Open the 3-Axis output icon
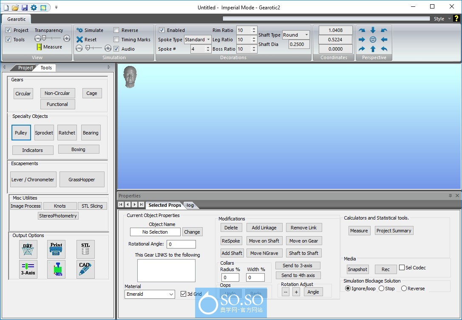Image resolution: width=462 pixels, height=320 pixels. click(28, 269)
